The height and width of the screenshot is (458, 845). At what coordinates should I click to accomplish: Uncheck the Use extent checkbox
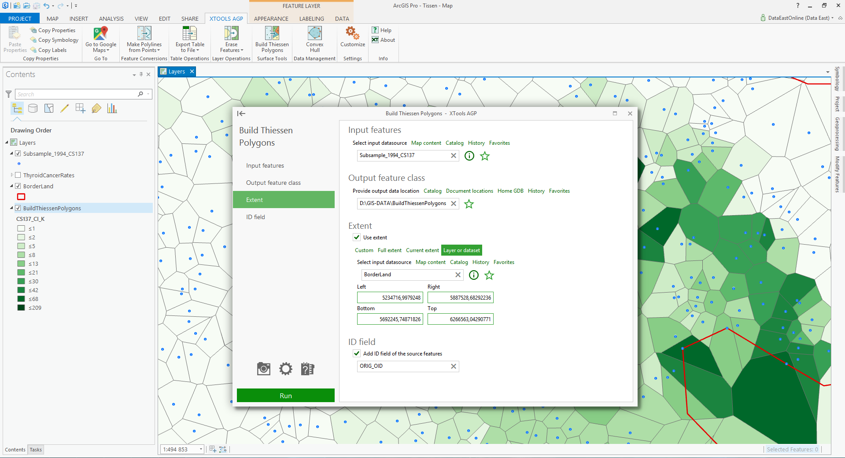click(357, 237)
